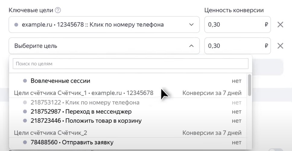The height and width of the screenshot is (151, 292).
Task: Click the Поиск по целям search field
Action: (x=130, y=64)
